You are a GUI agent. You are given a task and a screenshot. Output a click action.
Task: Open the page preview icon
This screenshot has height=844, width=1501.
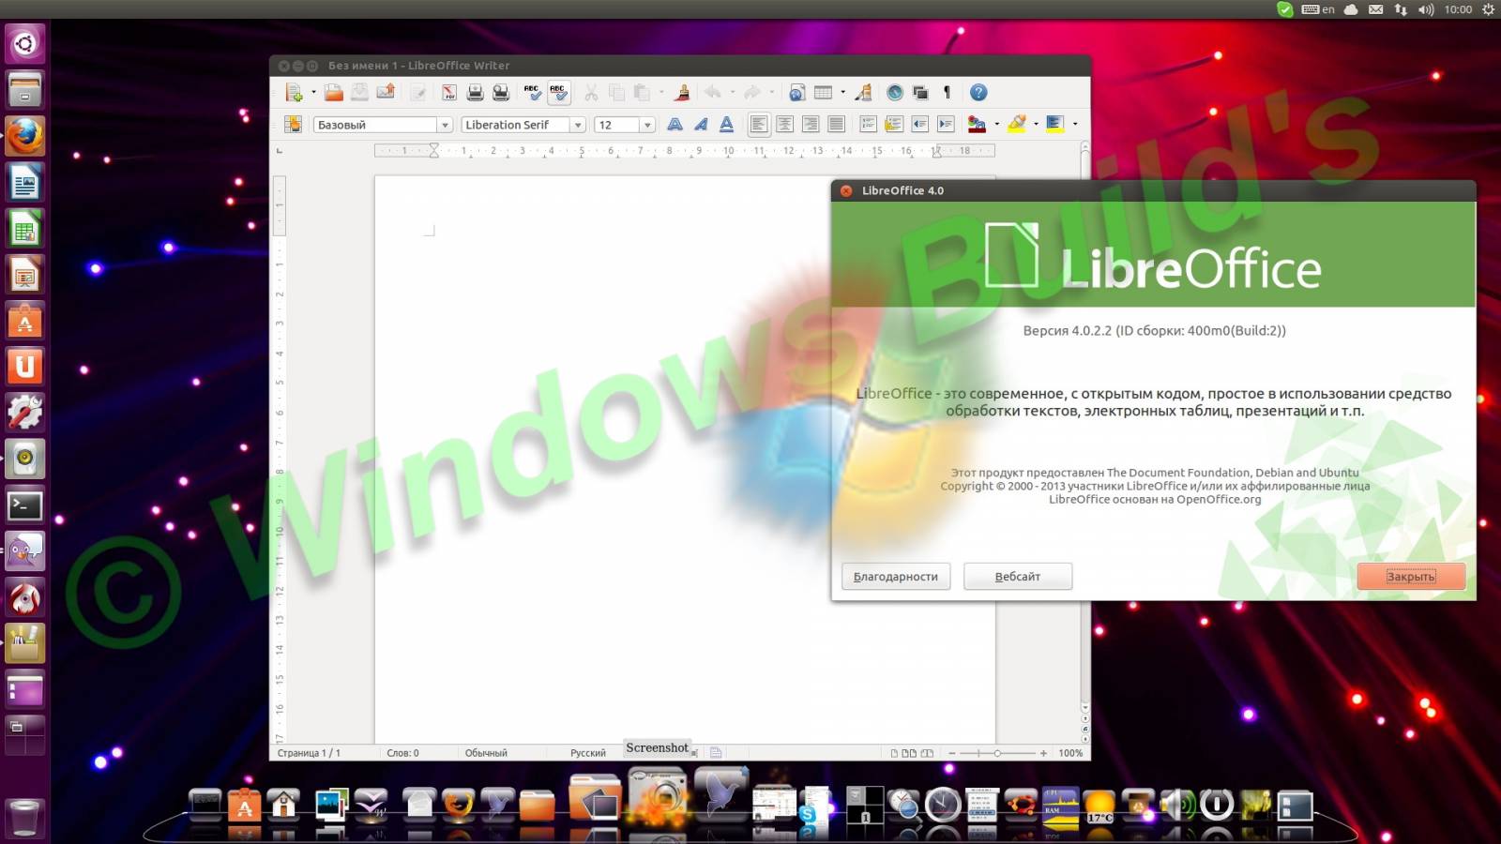(x=501, y=93)
